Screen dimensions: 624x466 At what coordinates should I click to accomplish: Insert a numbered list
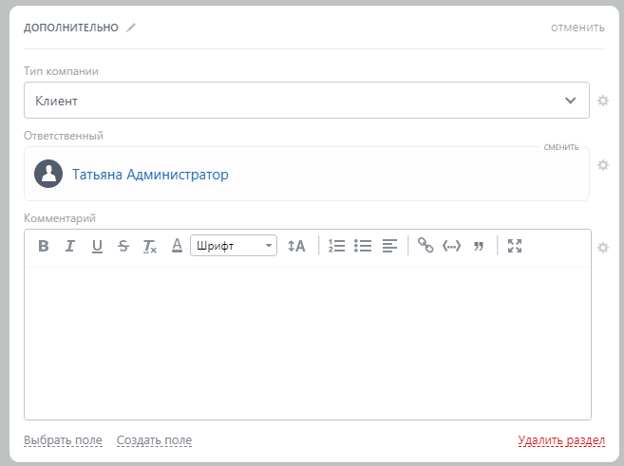pos(336,246)
